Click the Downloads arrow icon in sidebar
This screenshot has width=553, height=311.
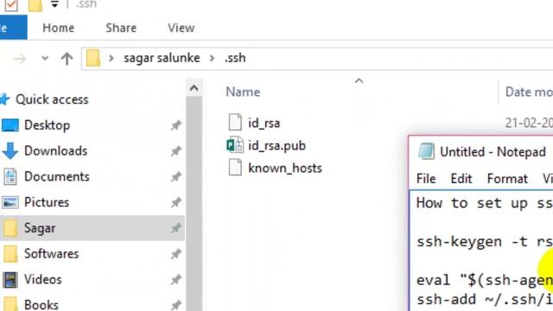tap(10, 151)
